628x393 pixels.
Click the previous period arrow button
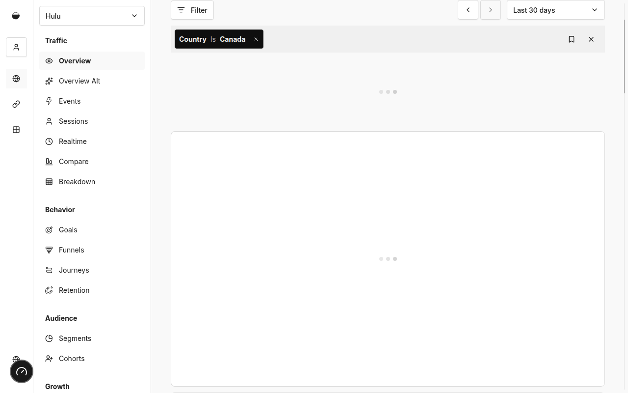(x=468, y=10)
